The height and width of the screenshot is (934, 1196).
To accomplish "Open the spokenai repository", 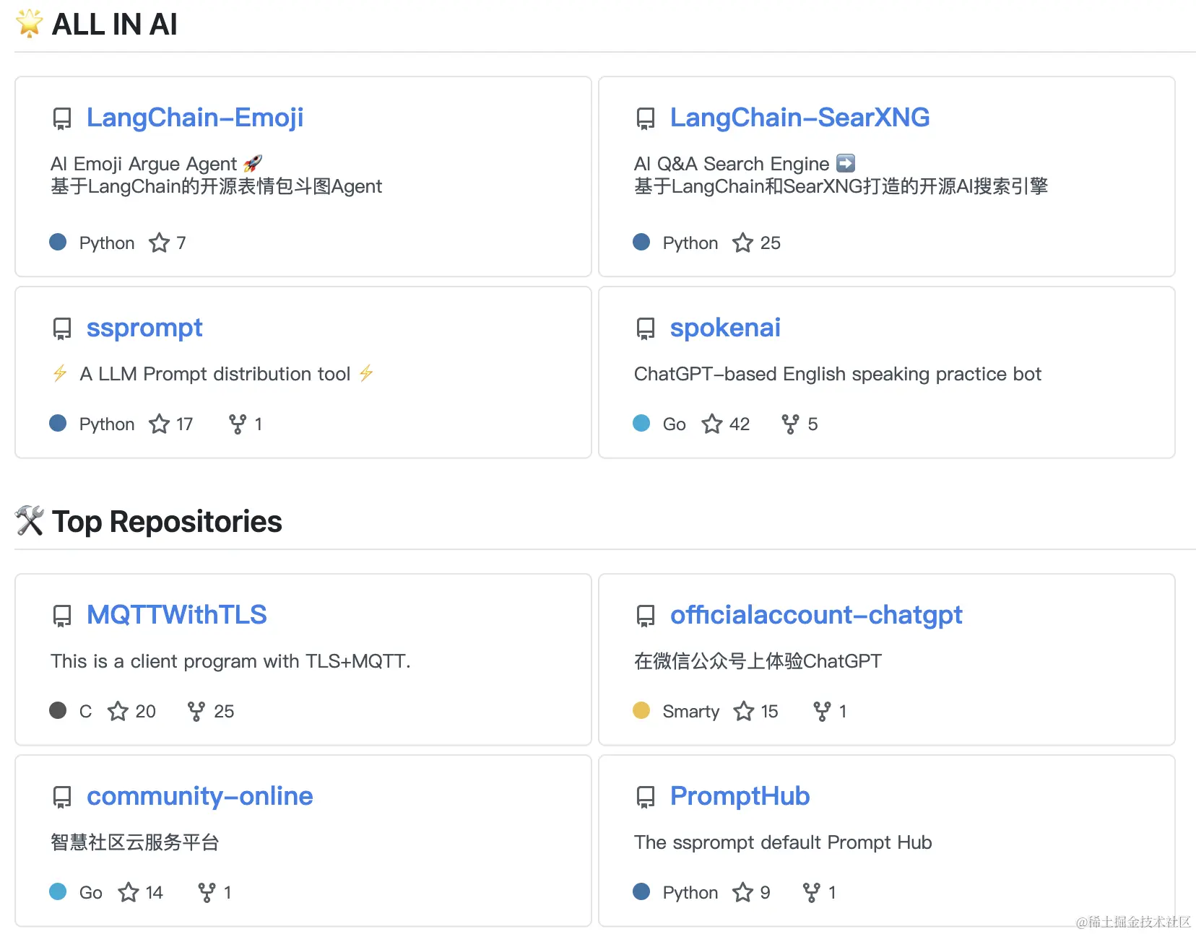I will point(725,328).
